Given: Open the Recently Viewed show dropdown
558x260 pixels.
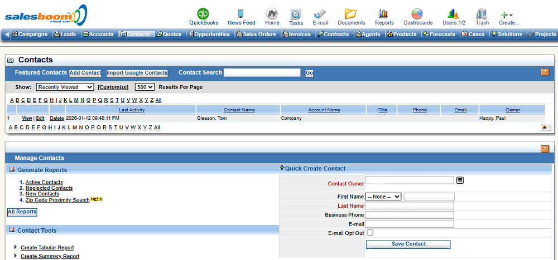Looking at the screenshot, I should 65,87.
